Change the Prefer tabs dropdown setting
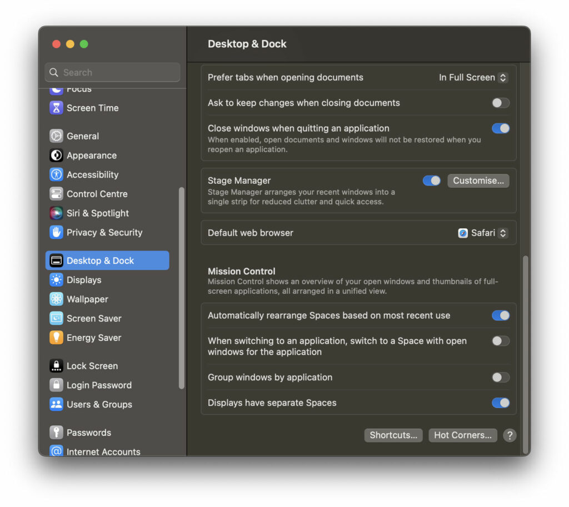 pyautogui.click(x=473, y=78)
